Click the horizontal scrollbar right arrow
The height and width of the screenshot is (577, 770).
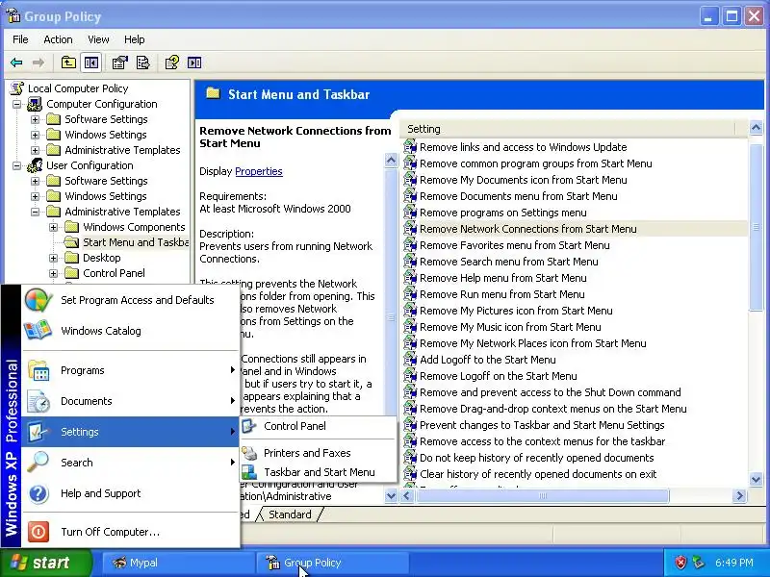click(x=739, y=496)
